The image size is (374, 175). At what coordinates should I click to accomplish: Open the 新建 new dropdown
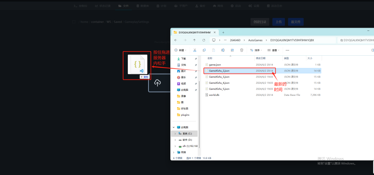tap(180, 50)
